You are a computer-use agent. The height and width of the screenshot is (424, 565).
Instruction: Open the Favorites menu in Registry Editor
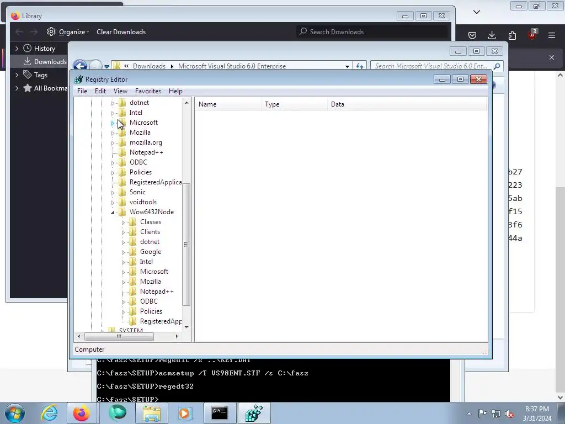click(148, 91)
